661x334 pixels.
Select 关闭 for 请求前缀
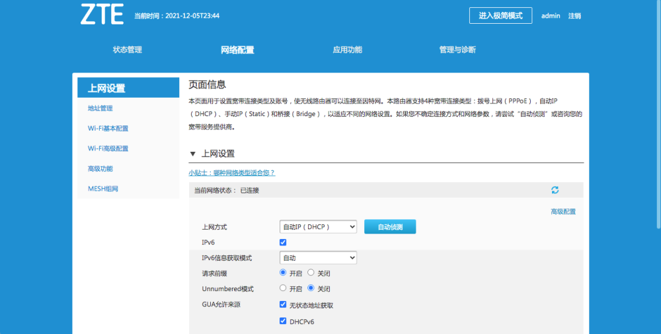pos(311,273)
